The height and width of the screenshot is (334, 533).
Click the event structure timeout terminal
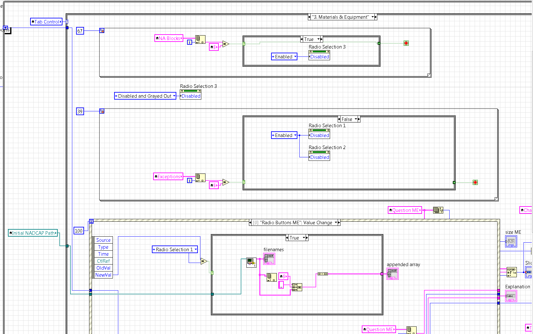(91, 221)
